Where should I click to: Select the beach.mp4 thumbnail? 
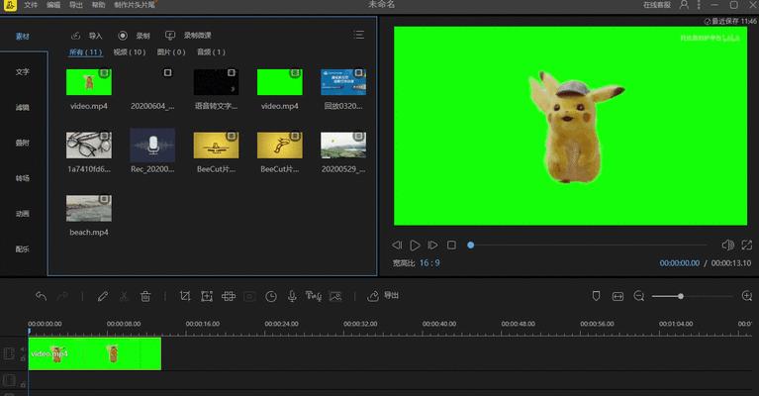coord(89,209)
